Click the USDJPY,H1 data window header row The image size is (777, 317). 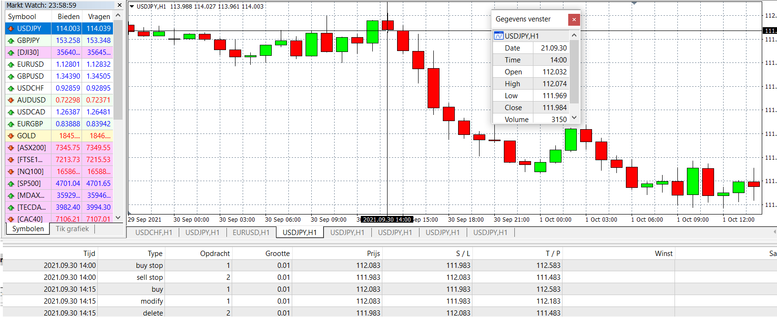click(x=531, y=36)
